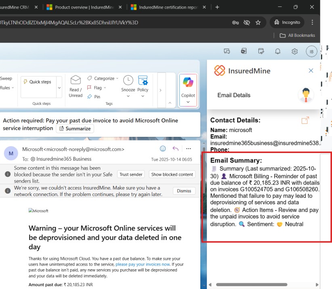The width and height of the screenshot is (332, 289).
Task: Bookmark this page with star icon
Action: pos(258,22)
